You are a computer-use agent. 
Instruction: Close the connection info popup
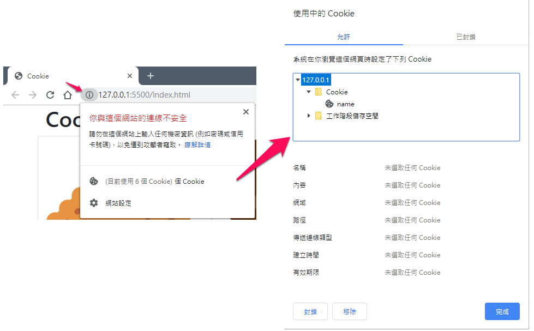tap(246, 112)
